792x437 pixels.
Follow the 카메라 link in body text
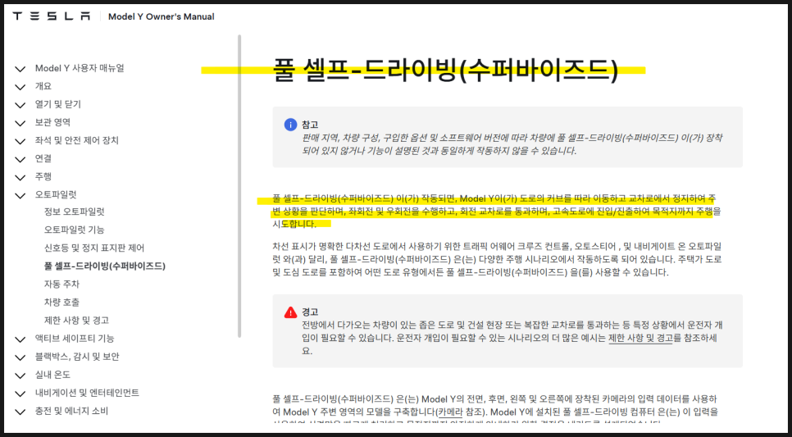[451, 412]
